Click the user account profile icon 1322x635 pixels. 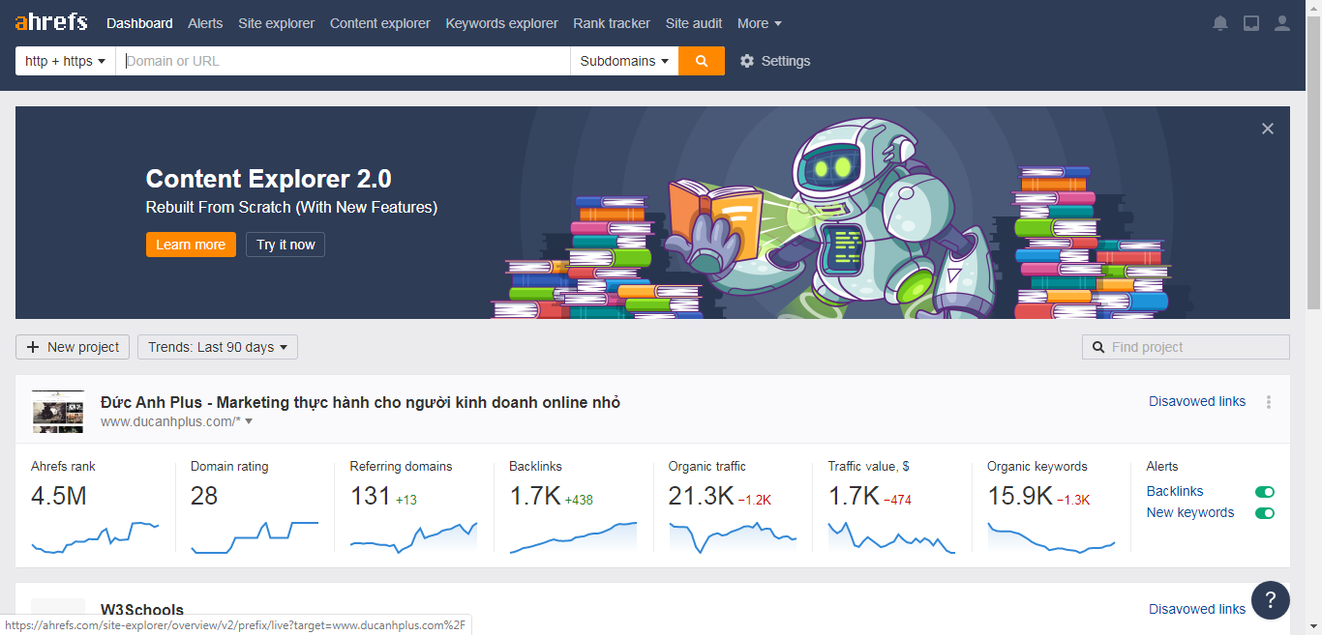pyautogui.click(x=1282, y=23)
